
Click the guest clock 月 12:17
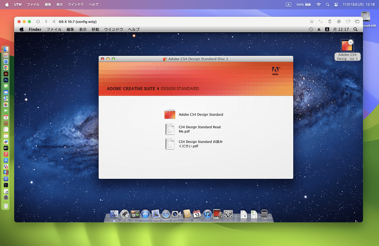341,29
